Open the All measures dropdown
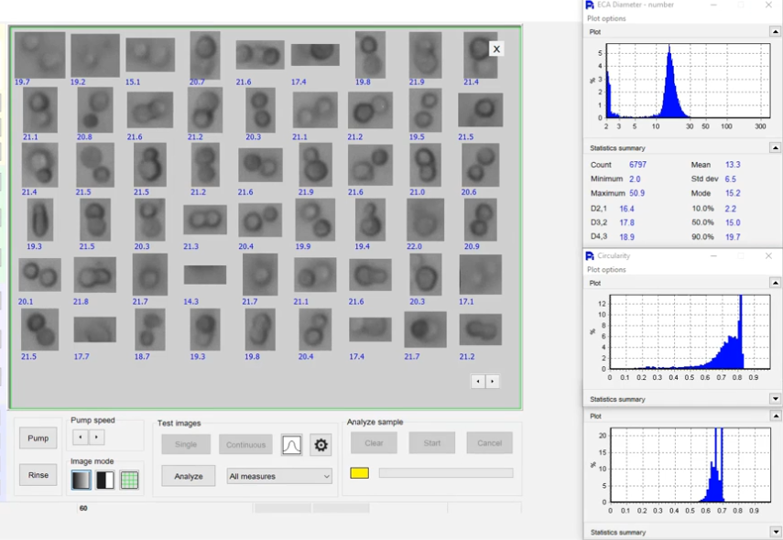 pyautogui.click(x=279, y=476)
